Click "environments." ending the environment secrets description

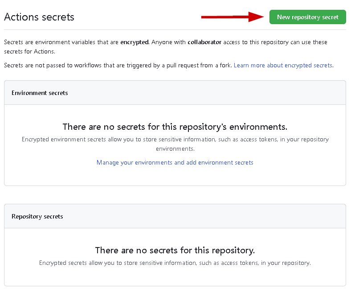click(x=175, y=148)
